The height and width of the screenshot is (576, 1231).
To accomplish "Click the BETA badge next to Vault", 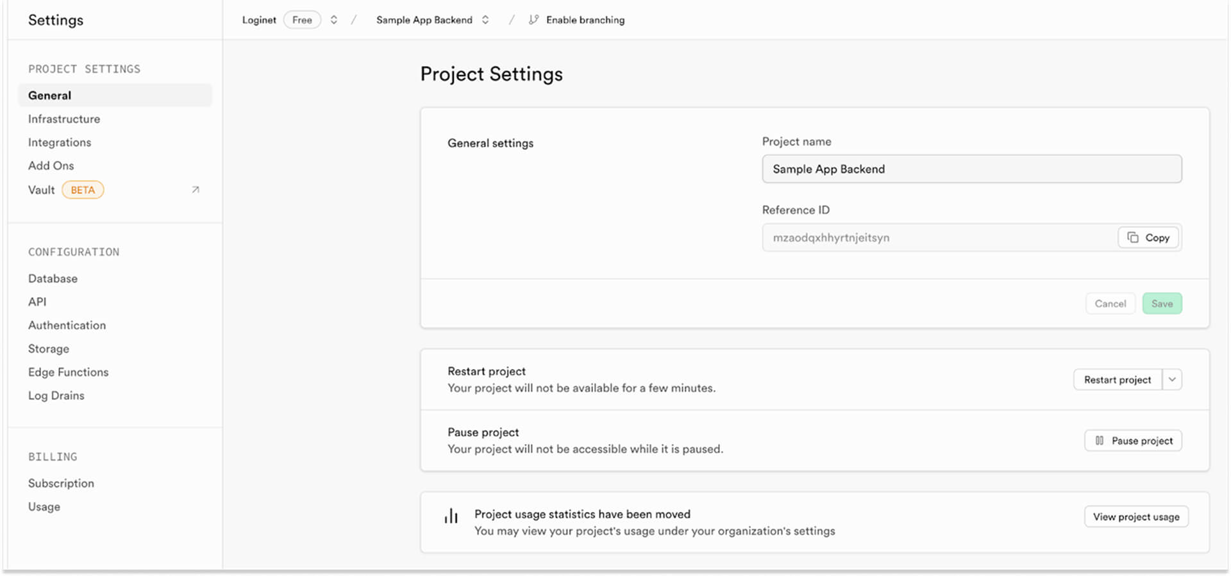I will click(83, 190).
